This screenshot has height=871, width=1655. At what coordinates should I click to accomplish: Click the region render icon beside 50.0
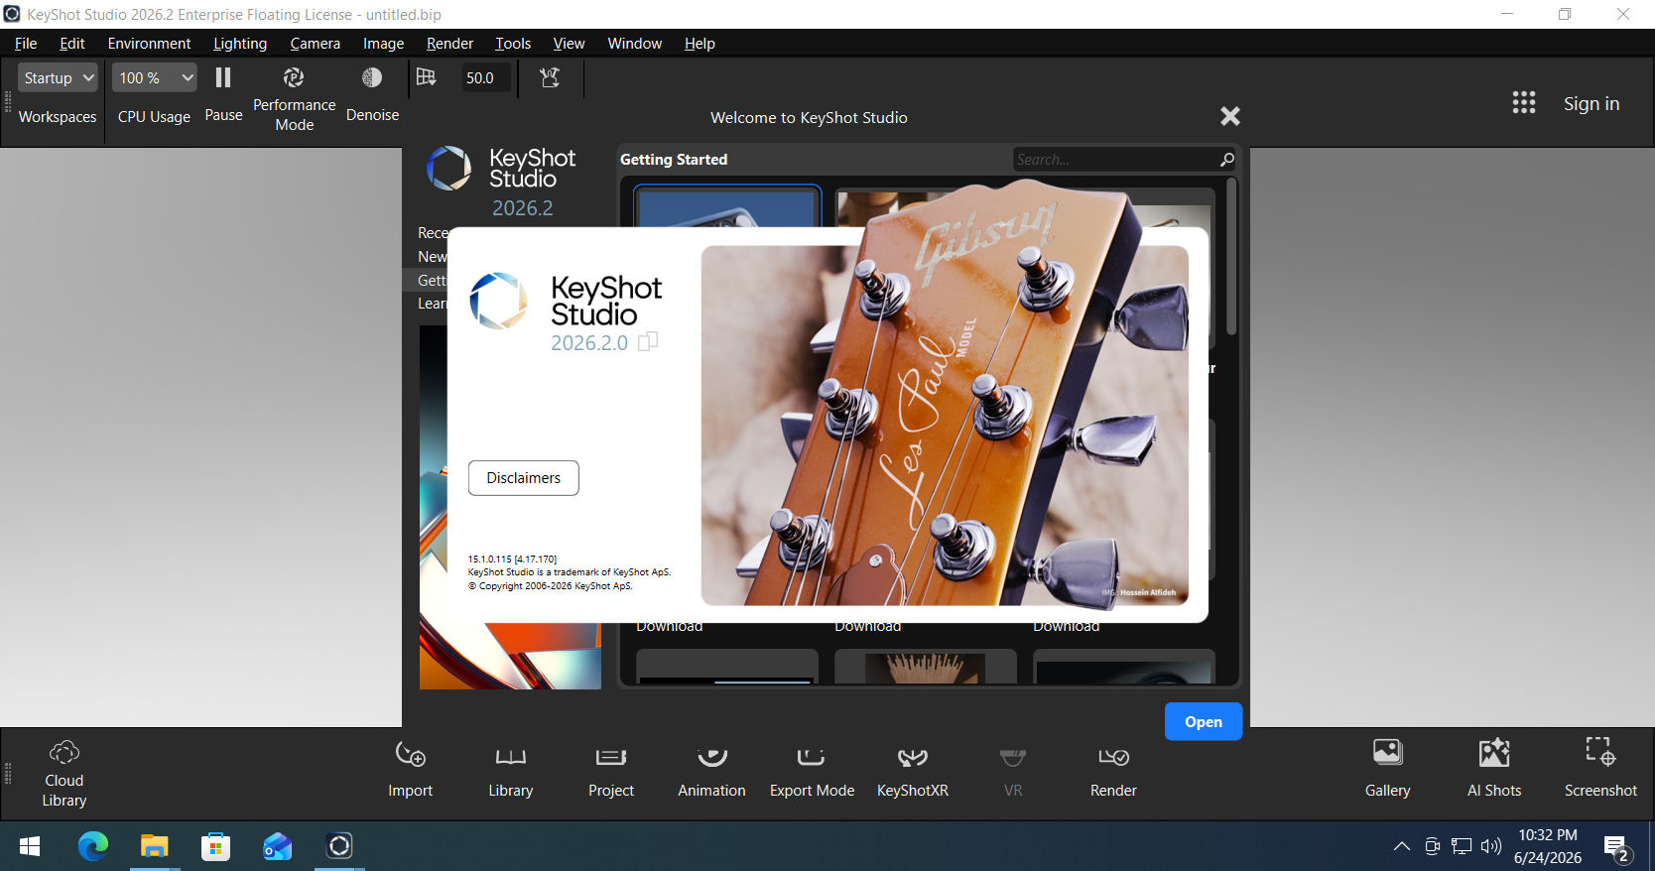tap(427, 77)
